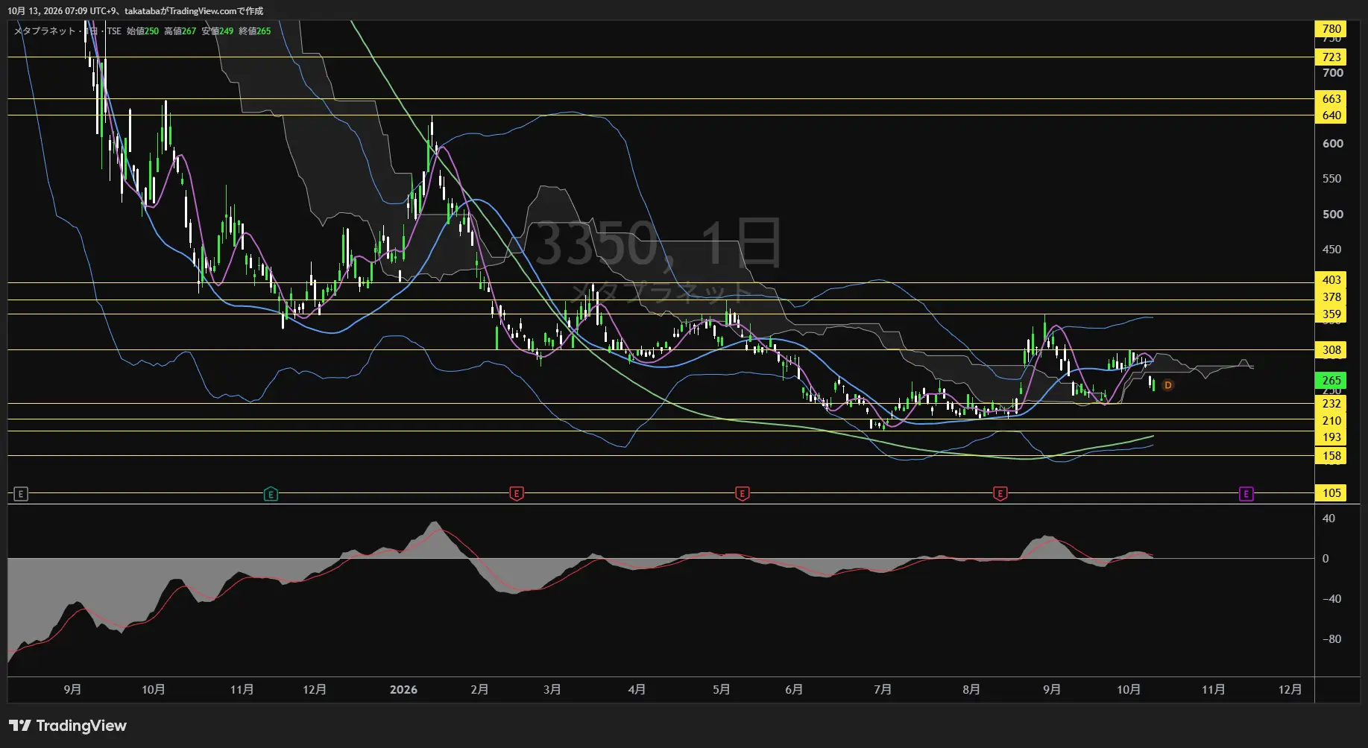Click the 359 yellow price label
Viewport: 1368px width, 748px height.
point(1331,314)
